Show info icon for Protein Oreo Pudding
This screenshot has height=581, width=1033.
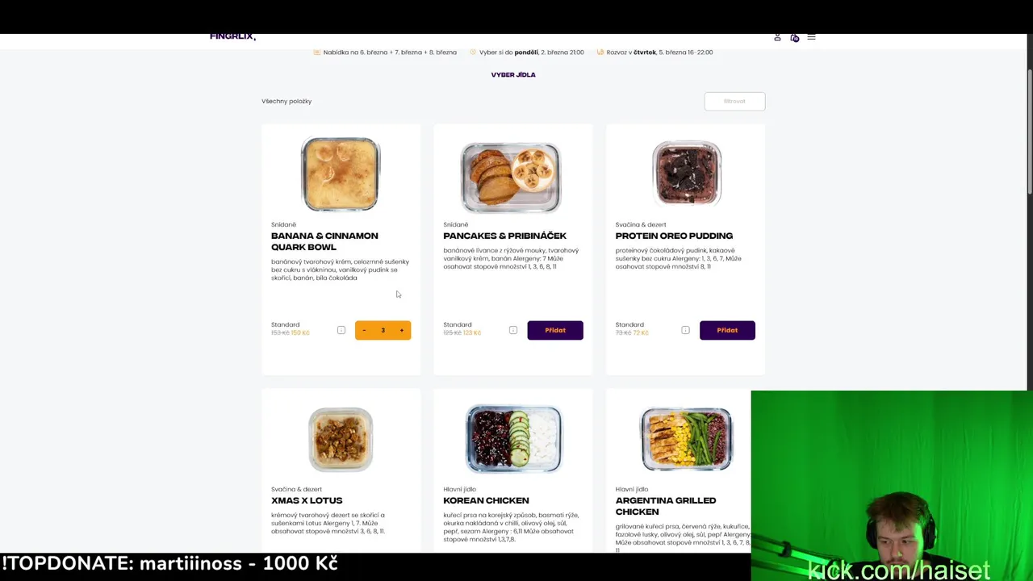coord(685,330)
